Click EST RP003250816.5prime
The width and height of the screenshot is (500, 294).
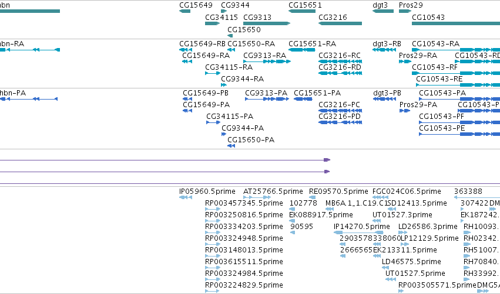(x=244, y=215)
